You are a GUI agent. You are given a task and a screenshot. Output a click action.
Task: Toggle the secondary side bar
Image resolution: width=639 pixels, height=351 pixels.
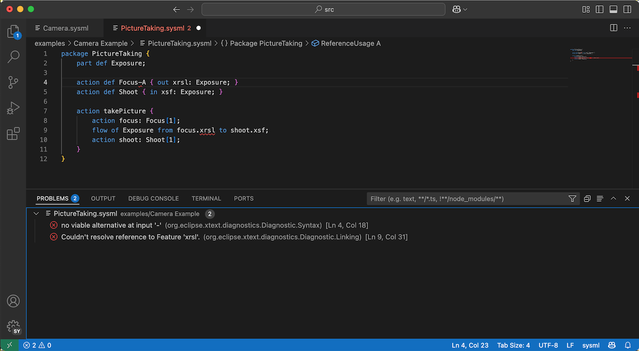coord(627,10)
